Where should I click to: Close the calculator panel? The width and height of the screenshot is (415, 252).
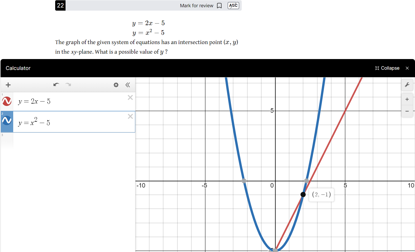pos(407,68)
